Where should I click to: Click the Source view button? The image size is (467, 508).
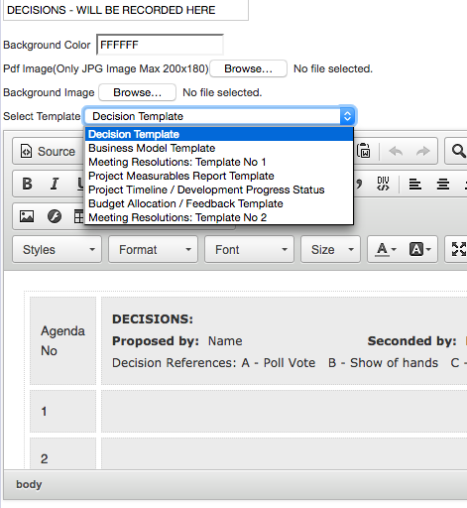[x=48, y=151]
